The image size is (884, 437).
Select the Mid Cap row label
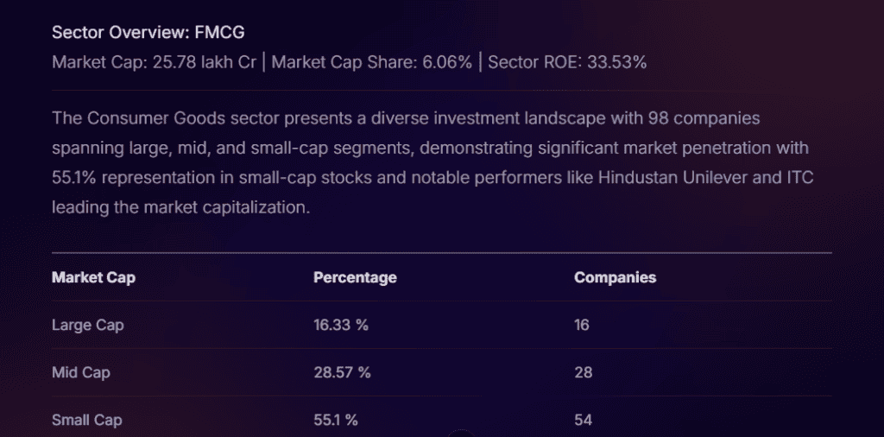(x=80, y=372)
